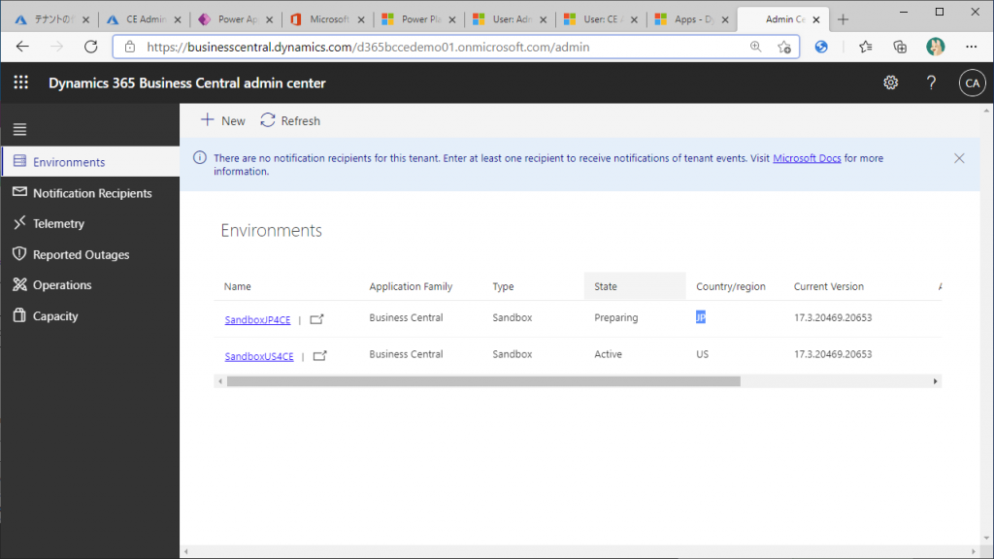The width and height of the screenshot is (994, 559).
Task: Click the table scroll left arrow
Action: 220,381
